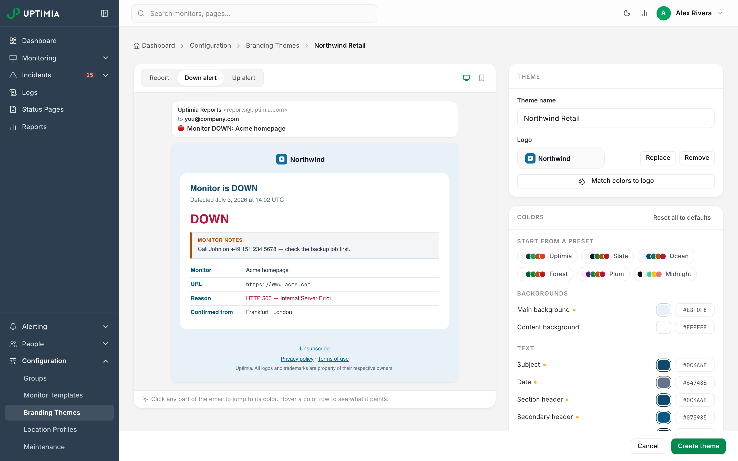Click the Replace logo button
Viewport: 738px width, 461px height.
click(x=658, y=158)
